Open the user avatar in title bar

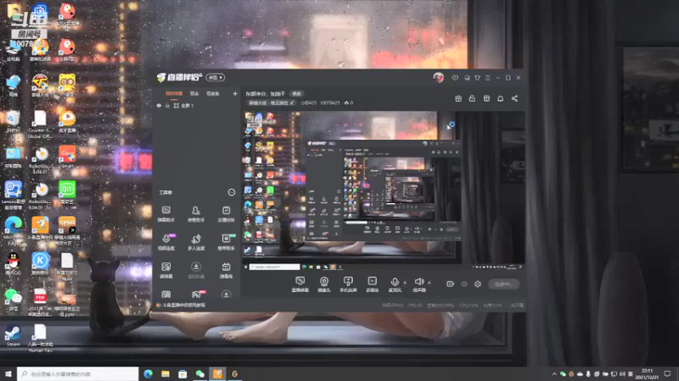click(438, 77)
